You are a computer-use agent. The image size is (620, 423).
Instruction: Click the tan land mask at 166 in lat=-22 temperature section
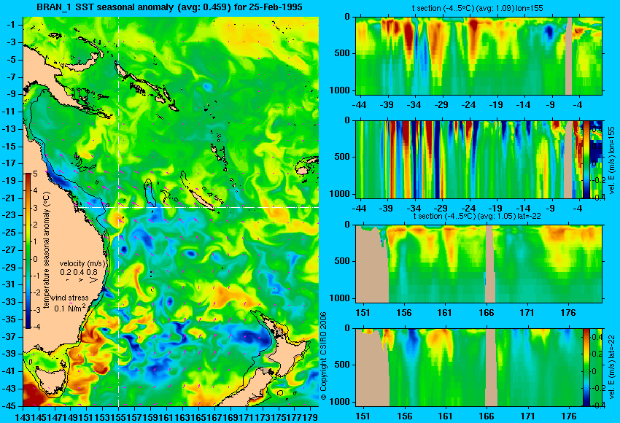489,264
